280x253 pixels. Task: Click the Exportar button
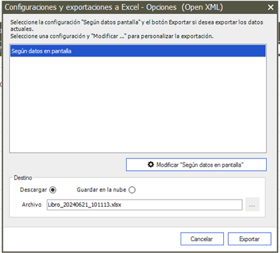coord(249,239)
